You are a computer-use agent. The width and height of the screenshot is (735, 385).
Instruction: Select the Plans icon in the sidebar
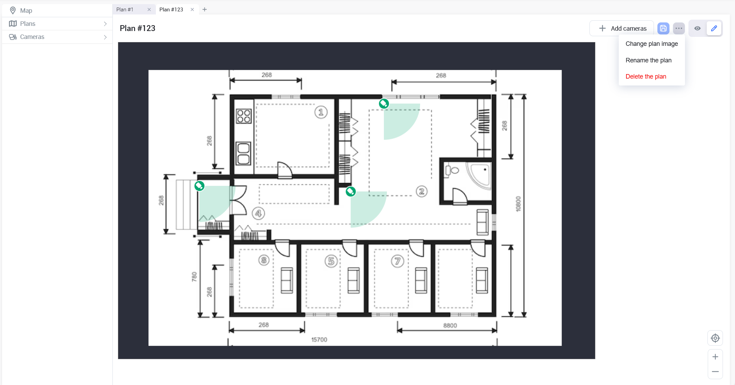point(13,23)
